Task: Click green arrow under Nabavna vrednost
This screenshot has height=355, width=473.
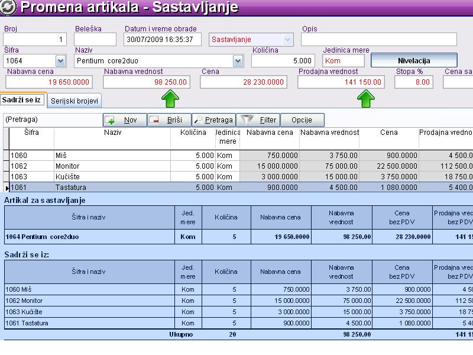Action: tap(170, 99)
